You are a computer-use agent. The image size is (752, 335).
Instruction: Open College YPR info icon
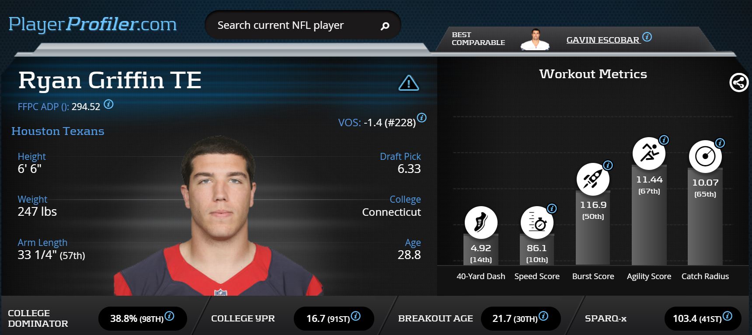356,316
